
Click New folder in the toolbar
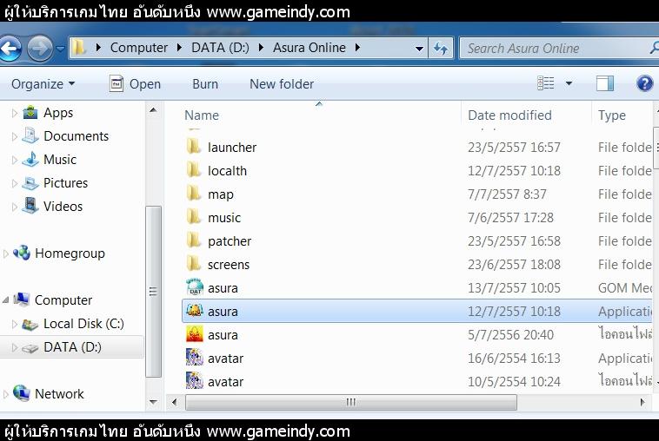282,84
